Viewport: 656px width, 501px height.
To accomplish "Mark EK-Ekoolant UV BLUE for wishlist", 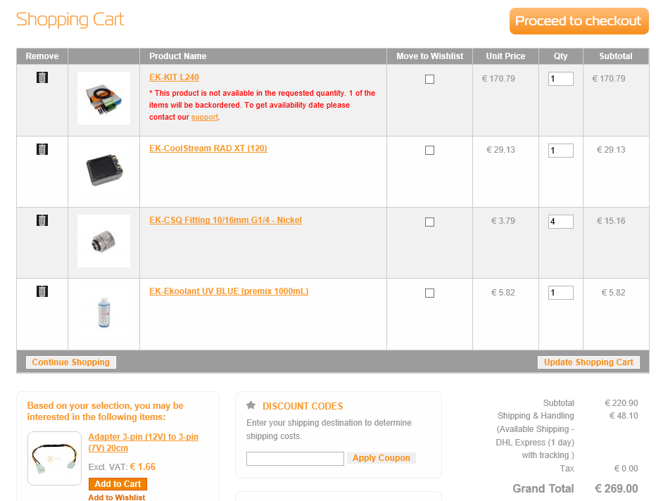I will (x=429, y=293).
